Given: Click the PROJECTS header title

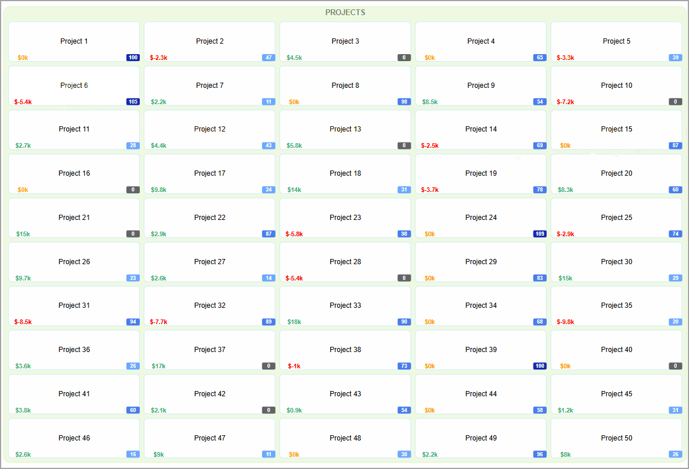Looking at the screenshot, I should tap(345, 12).
